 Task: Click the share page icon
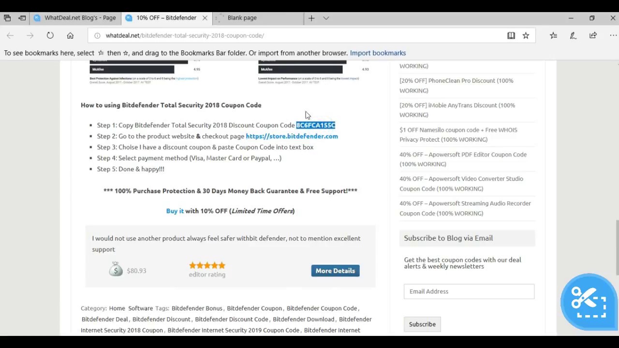pyautogui.click(x=593, y=35)
